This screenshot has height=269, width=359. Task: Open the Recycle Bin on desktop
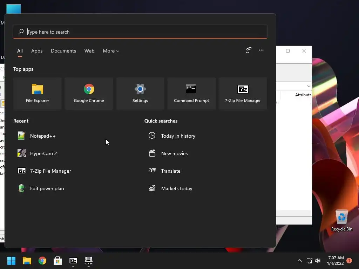(341, 221)
